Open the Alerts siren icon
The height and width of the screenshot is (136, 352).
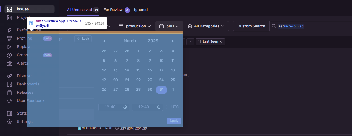click(9, 63)
